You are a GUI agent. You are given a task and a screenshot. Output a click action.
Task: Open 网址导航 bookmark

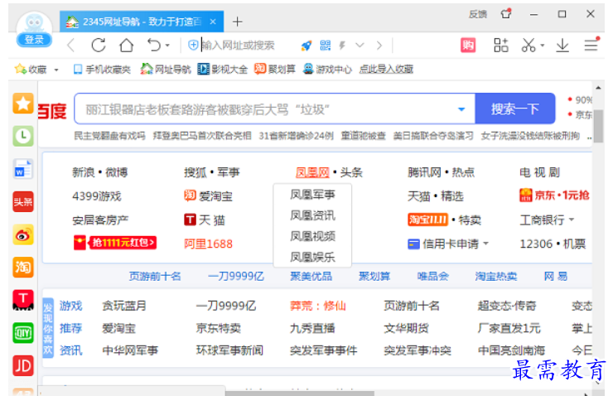point(166,70)
